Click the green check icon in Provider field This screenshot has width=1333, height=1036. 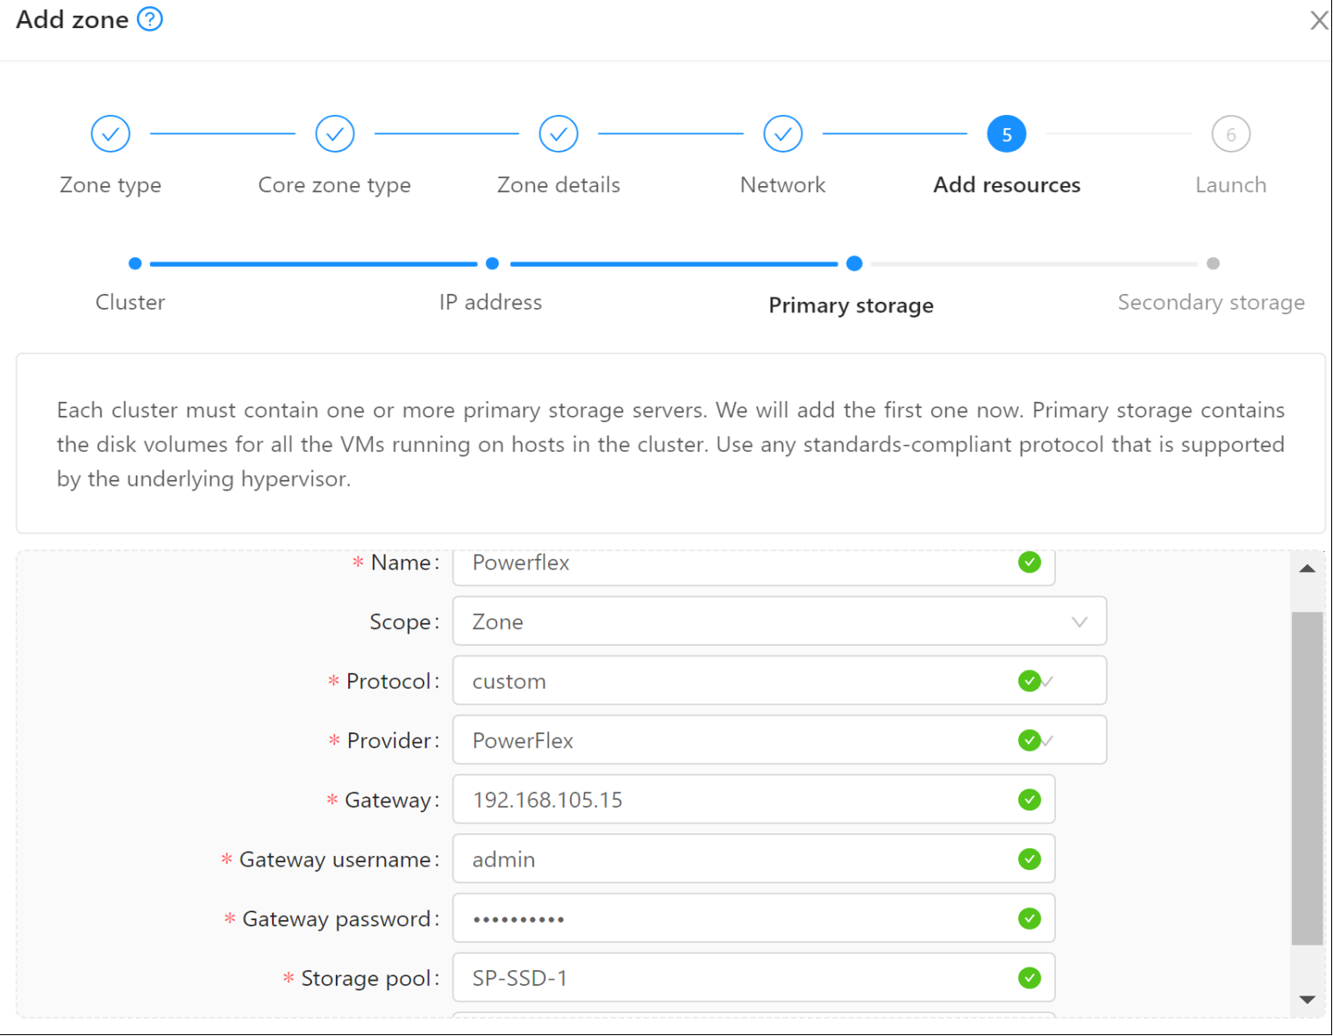tap(1030, 740)
